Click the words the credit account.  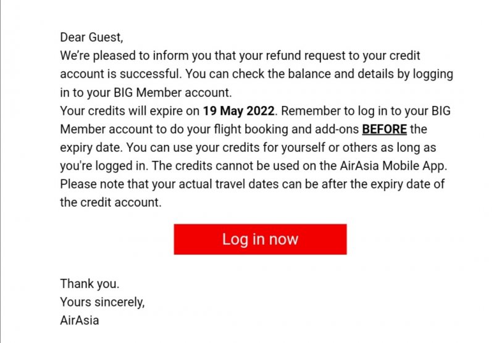point(111,202)
